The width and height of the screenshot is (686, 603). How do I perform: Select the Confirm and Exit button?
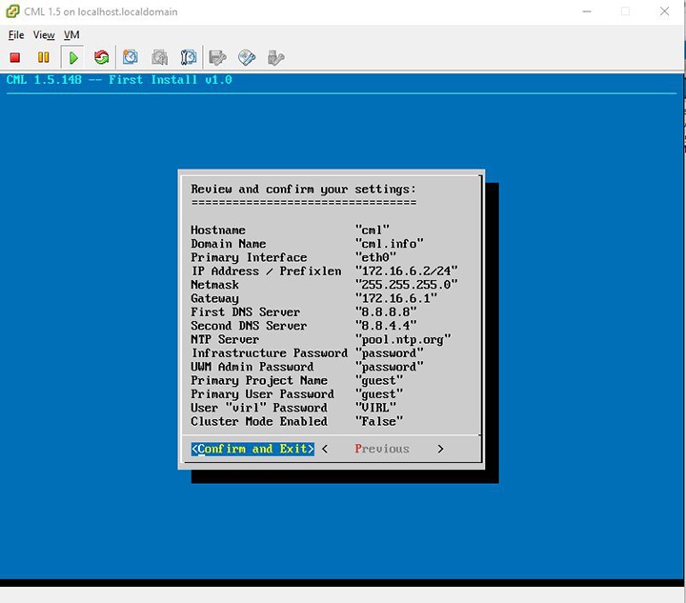[x=252, y=449]
